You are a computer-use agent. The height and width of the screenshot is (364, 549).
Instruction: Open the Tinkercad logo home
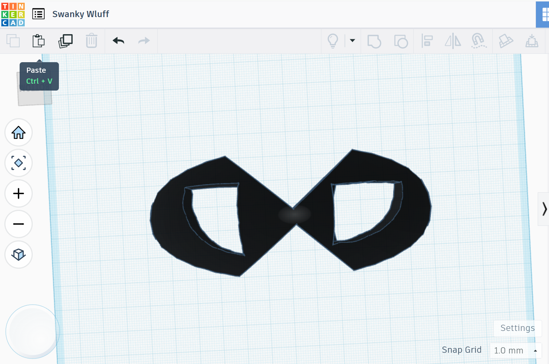tap(13, 14)
